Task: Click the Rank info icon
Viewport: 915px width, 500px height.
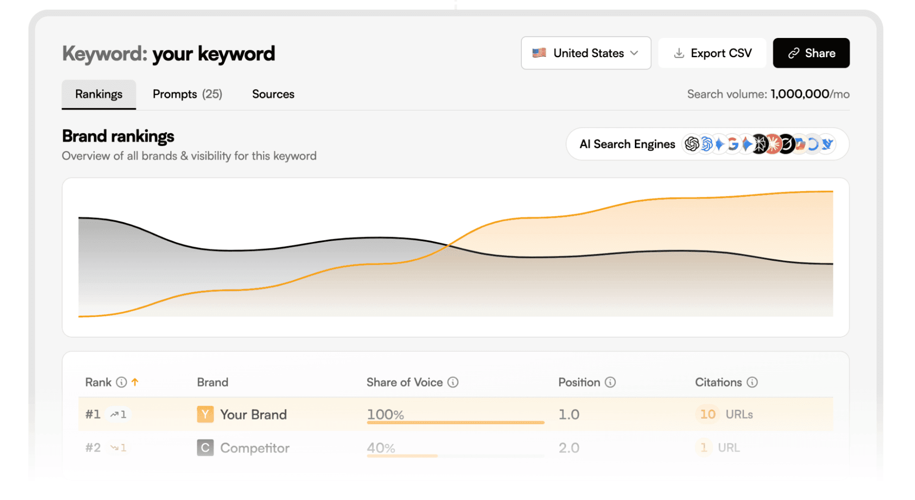Action: click(x=121, y=382)
